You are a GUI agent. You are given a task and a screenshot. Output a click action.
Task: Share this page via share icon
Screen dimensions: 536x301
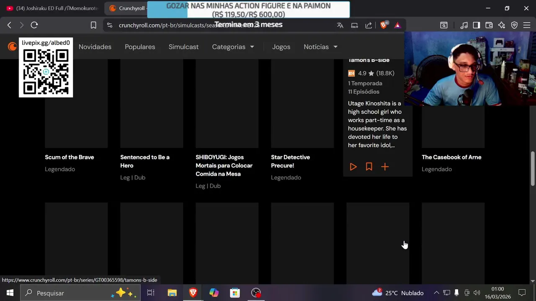(x=368, y=25)
